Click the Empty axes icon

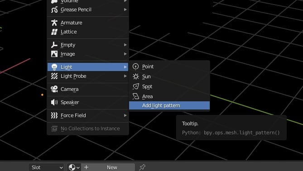point(54,45)
